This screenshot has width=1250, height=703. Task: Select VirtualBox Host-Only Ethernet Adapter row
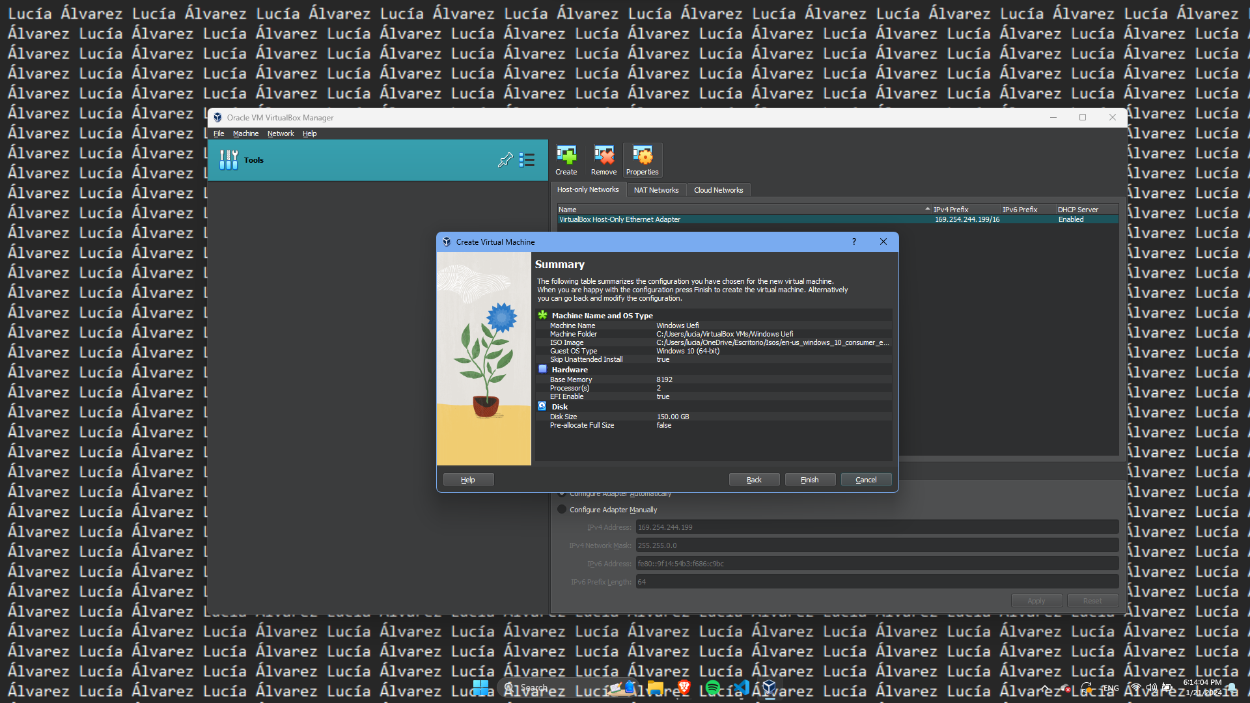[x=620, y=220]
